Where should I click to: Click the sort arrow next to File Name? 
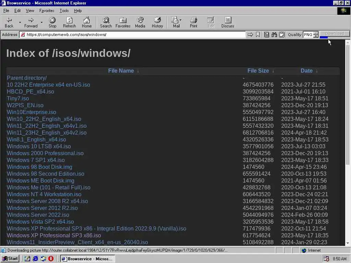[x=138, y=71]
